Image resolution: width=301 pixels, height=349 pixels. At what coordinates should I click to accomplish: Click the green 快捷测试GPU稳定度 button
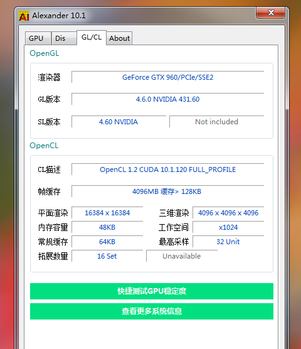[152, 291]
